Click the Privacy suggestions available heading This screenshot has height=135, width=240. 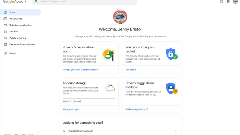pos(140,85)
